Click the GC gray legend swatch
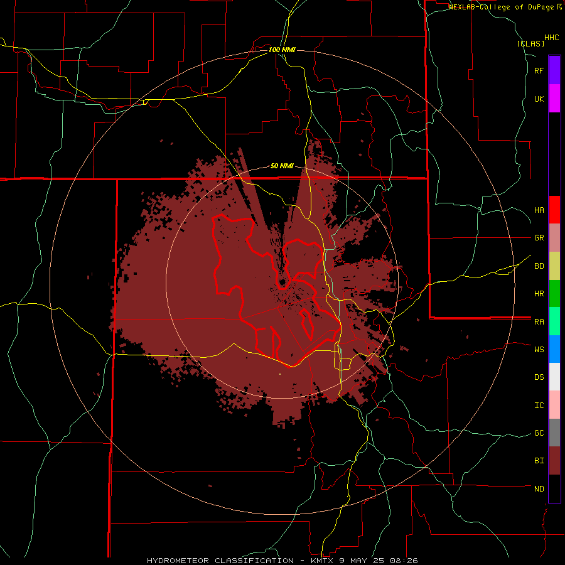This screenshot has height=565, width=565. (554, 433)
